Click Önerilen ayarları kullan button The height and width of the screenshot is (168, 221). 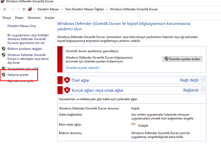(x=182, y=59)
